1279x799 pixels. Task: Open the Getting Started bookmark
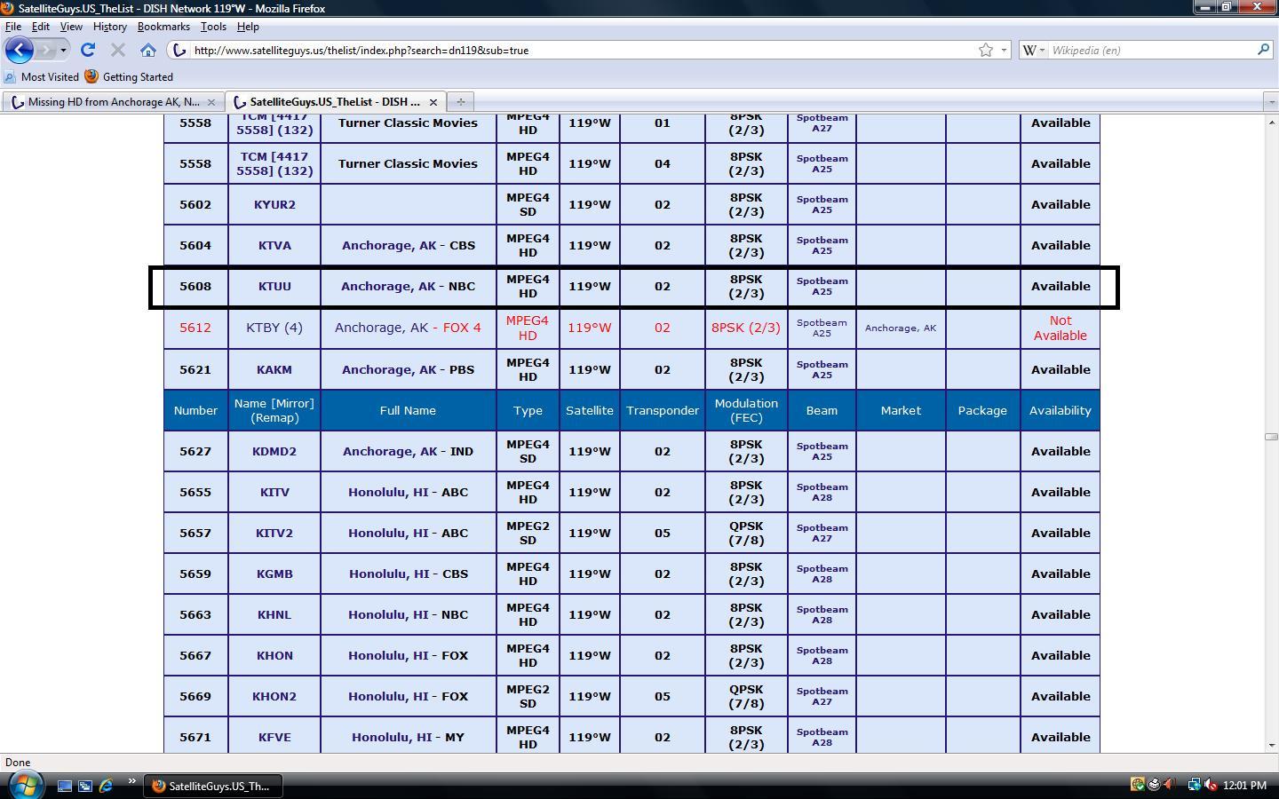click(x=129, y=77)
